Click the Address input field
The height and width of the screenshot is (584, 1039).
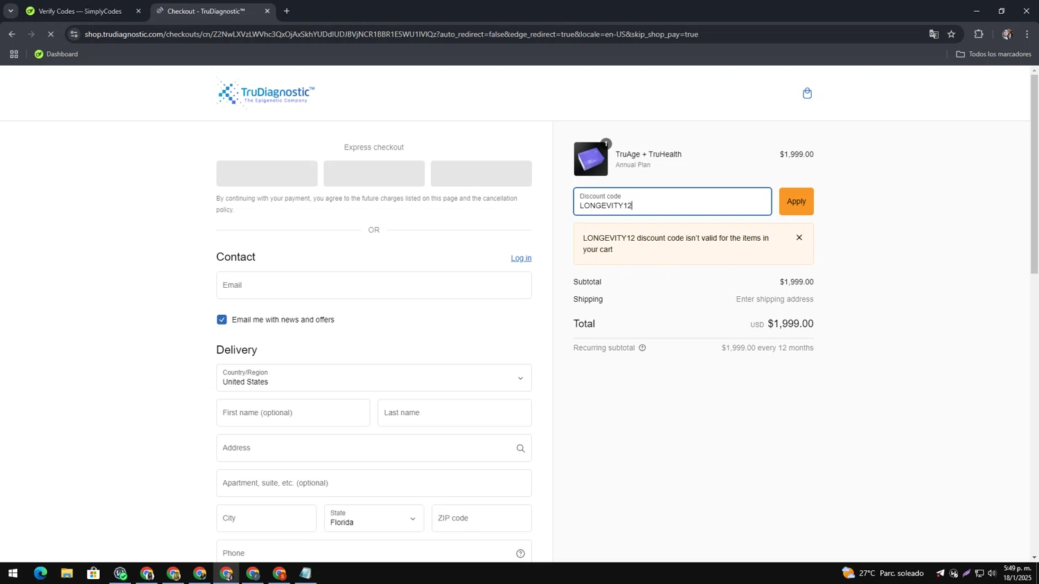click(x=374, y=448)
